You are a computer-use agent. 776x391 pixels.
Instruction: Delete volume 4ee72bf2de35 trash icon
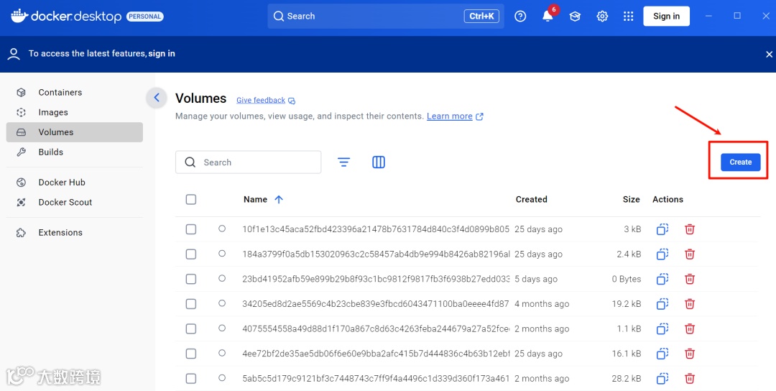click(689, 354)
